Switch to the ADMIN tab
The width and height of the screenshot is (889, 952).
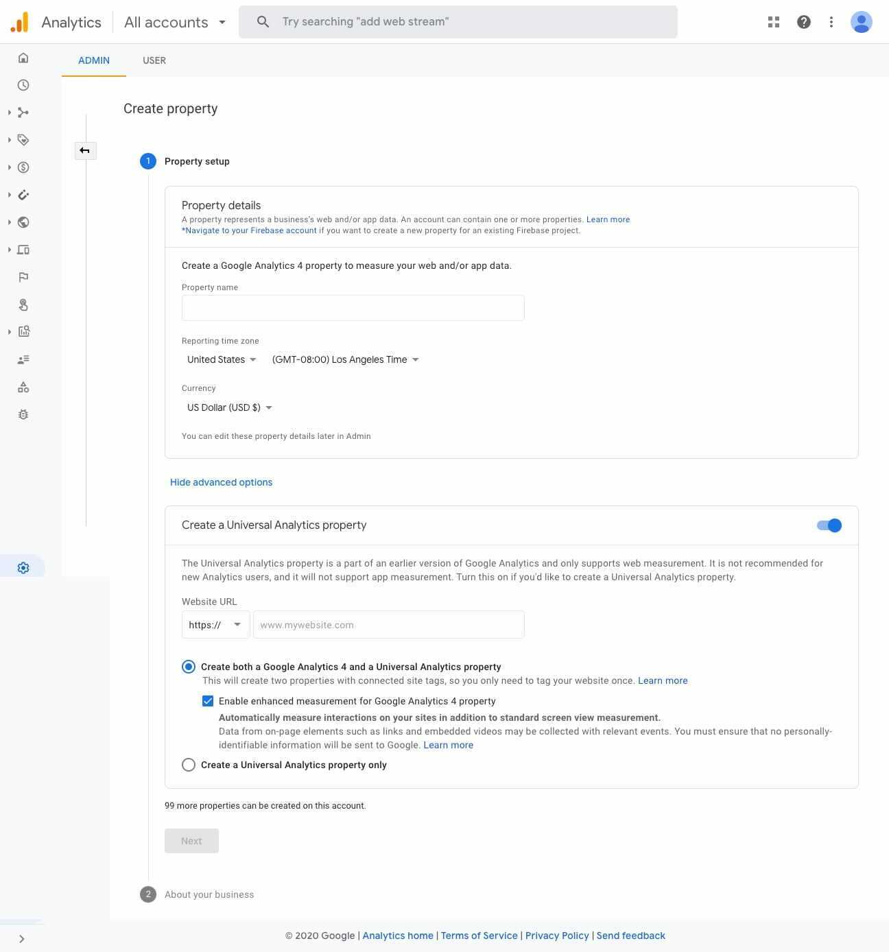[94, 60]
